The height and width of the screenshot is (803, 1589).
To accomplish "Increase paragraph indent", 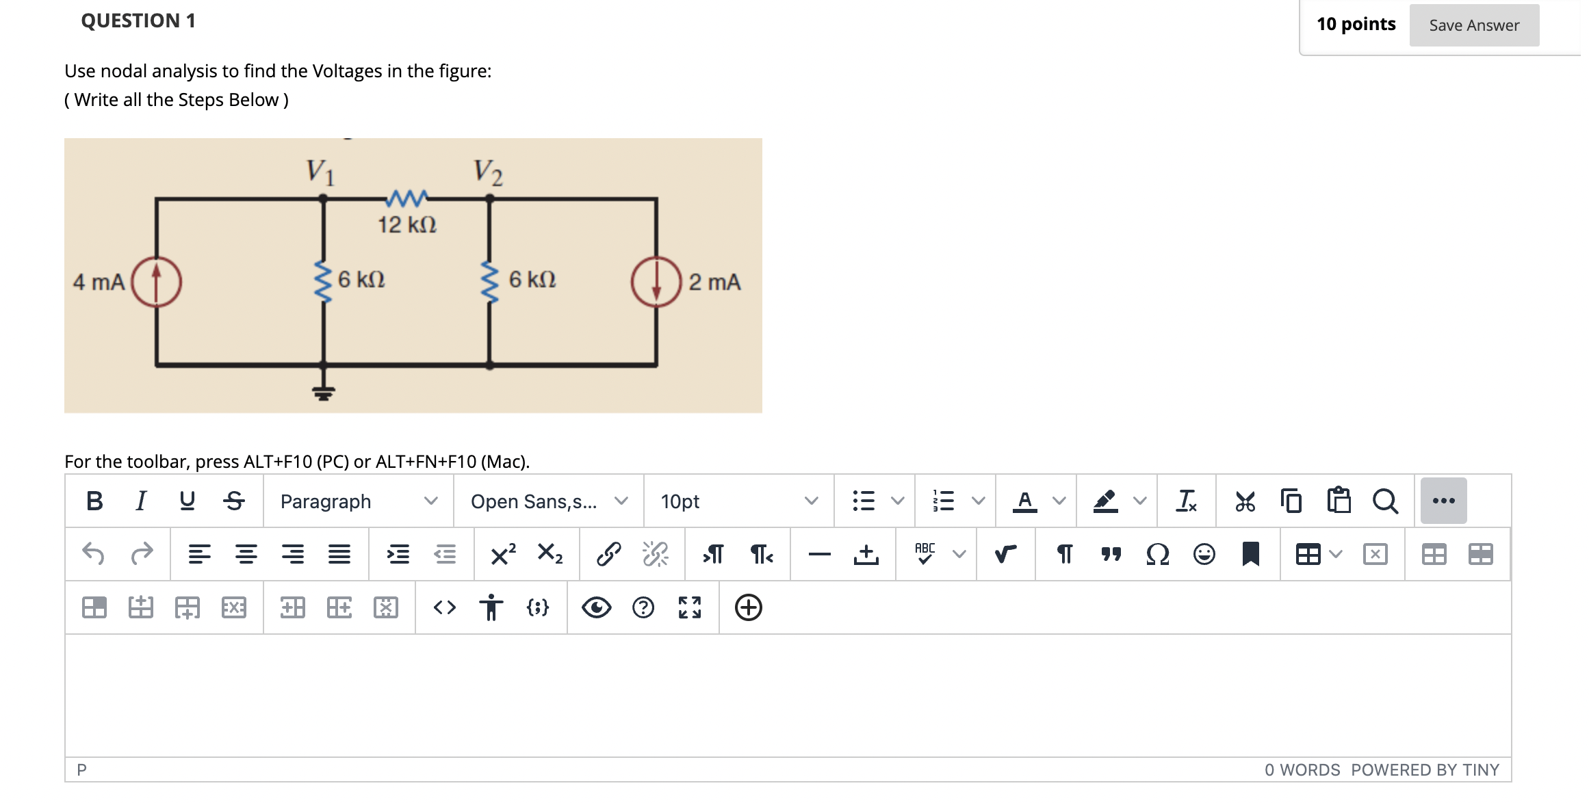I will [x=398, y=553].
